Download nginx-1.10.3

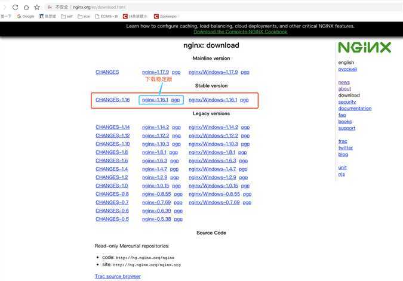(x=155, y=144)
